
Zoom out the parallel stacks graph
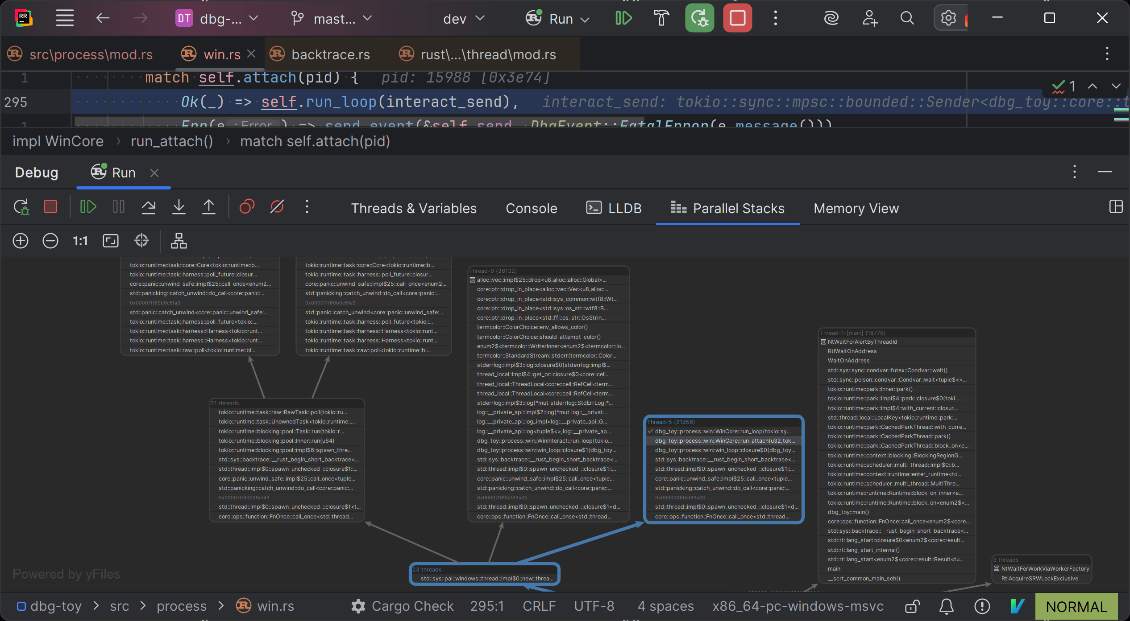coord(50,241)
